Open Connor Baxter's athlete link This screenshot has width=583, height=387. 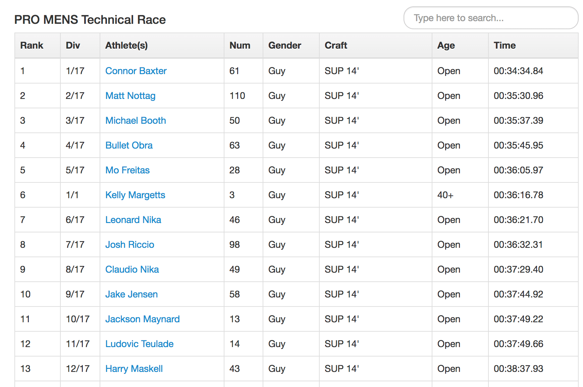(136, 71)
